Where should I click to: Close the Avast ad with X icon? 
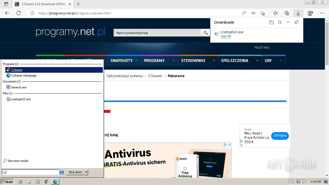tap(230, 145)
